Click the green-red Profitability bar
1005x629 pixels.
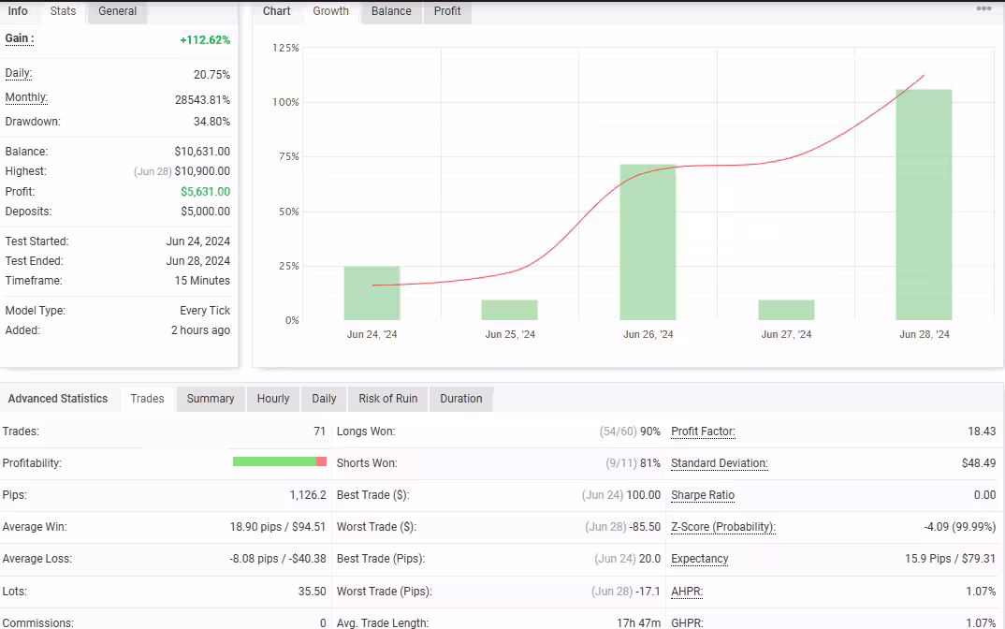pyautogui.click(x=280, y=461)
